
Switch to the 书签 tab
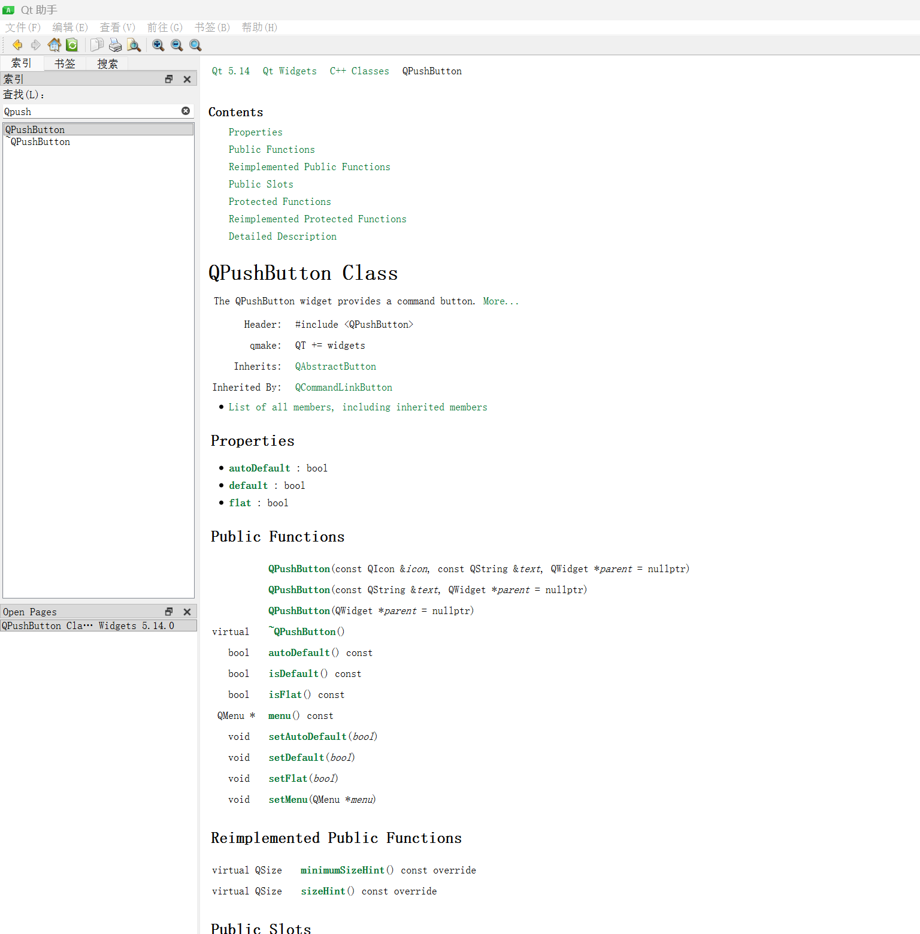(65, 64)
